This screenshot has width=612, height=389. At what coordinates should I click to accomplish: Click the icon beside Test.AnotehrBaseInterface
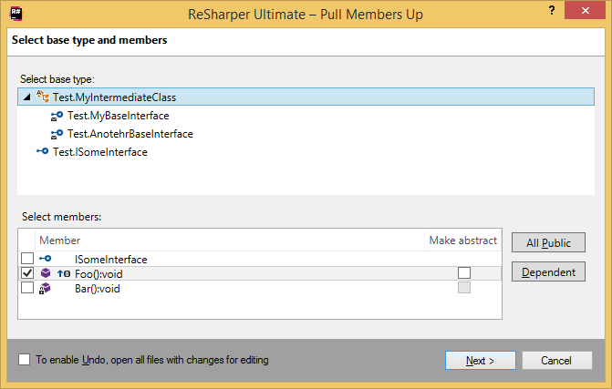[x=57, y=134]
